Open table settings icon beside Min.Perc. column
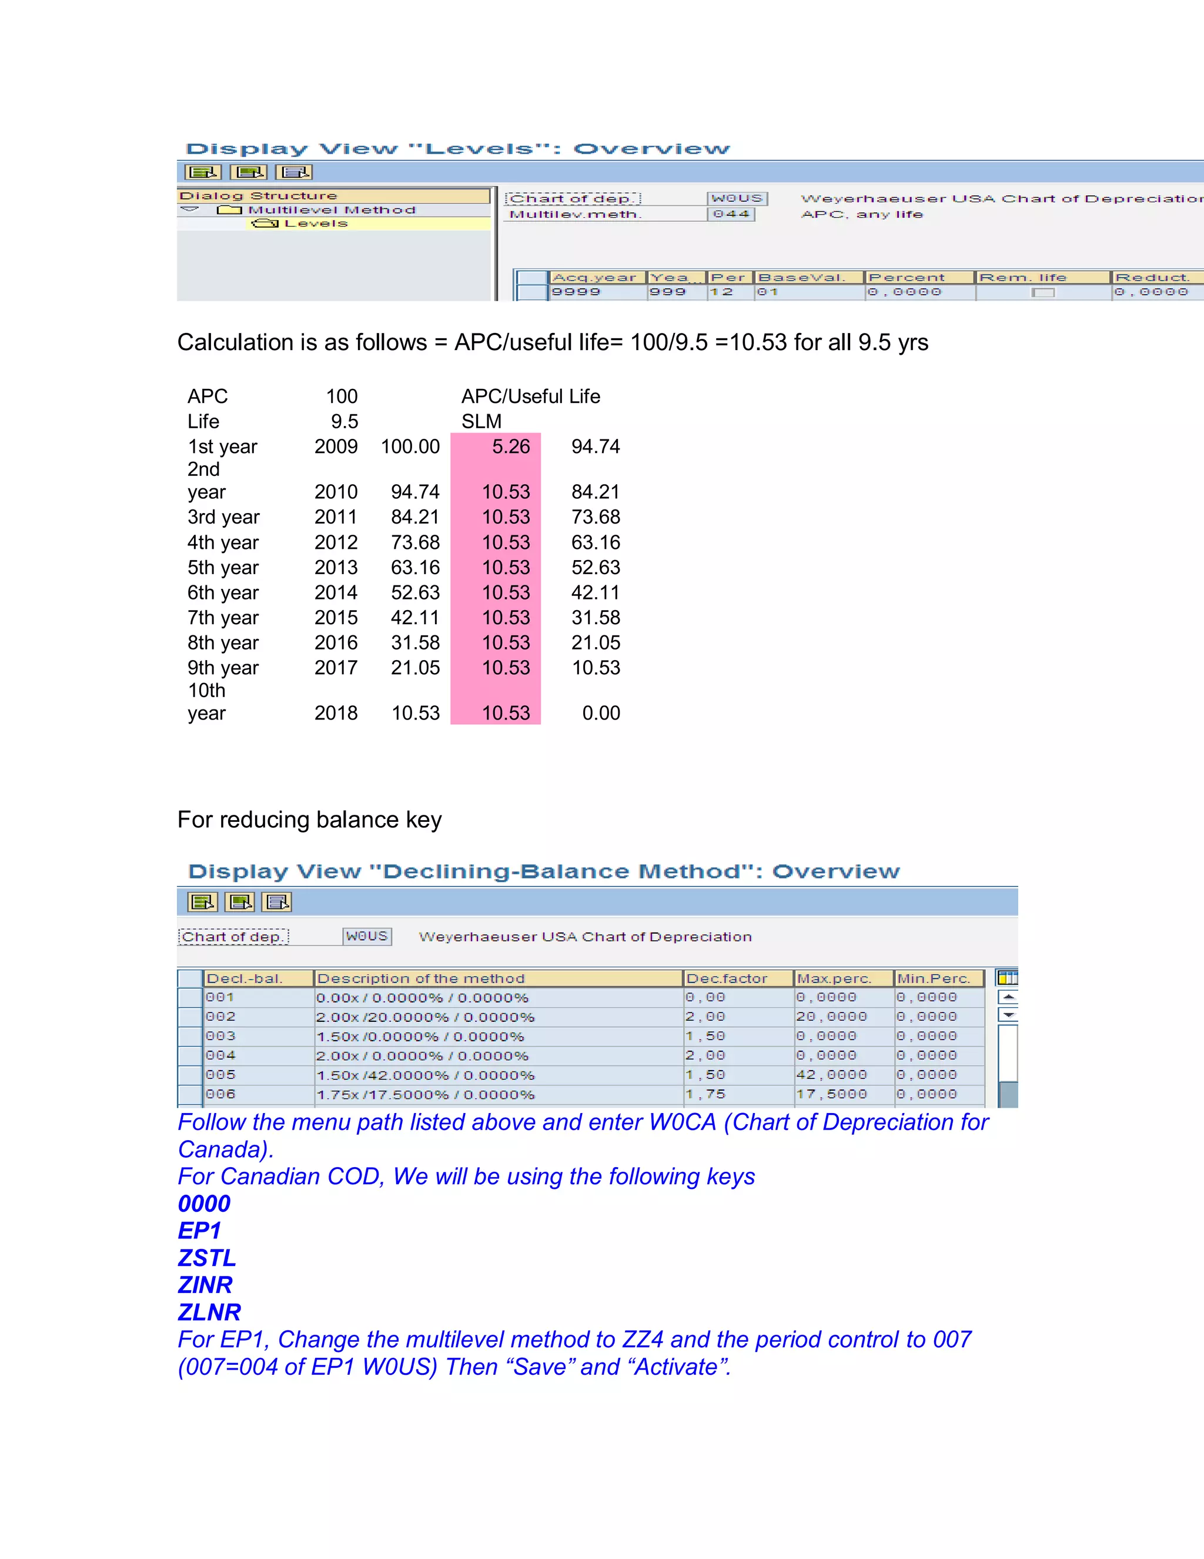Image resolution: width=1204 pixels, height=1559 pixels. pyautogui.click(x=1007, y=978)
